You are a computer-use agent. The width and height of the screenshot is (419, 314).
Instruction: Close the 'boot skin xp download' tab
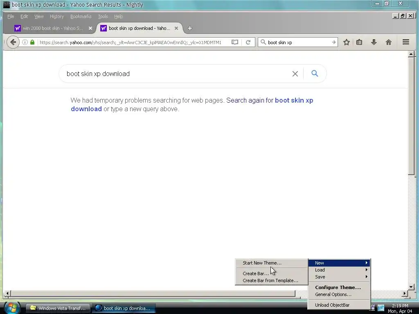176,28
